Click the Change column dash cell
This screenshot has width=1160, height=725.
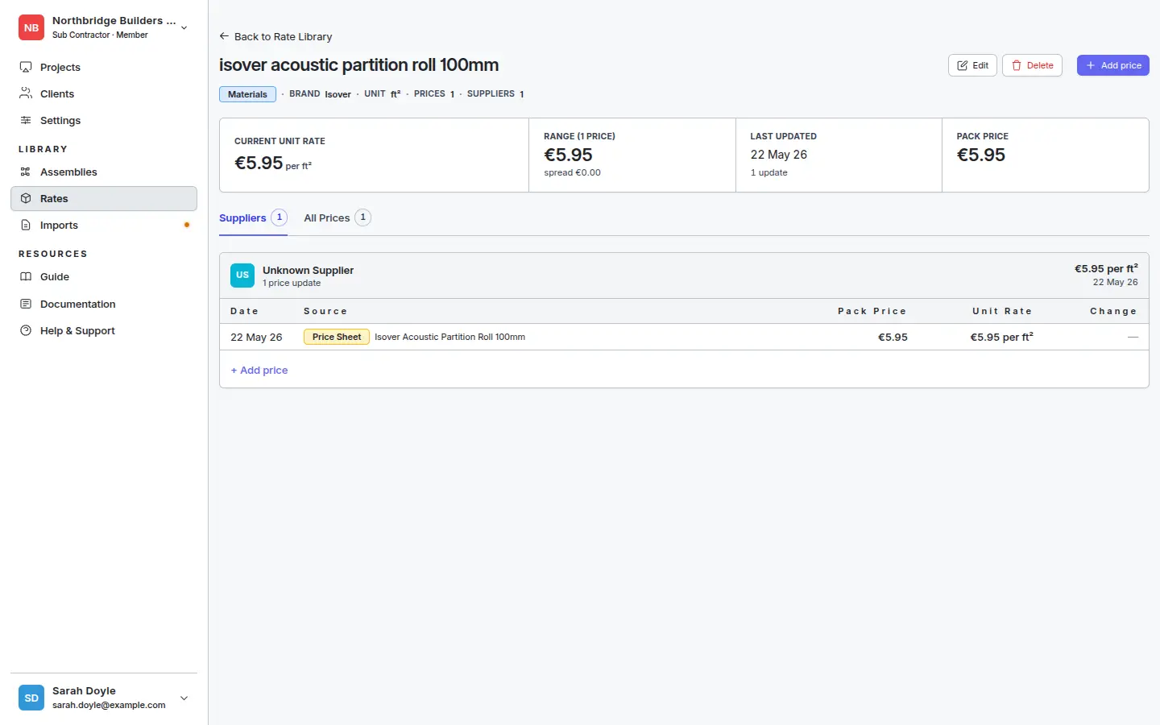[x=1133, y=337]
